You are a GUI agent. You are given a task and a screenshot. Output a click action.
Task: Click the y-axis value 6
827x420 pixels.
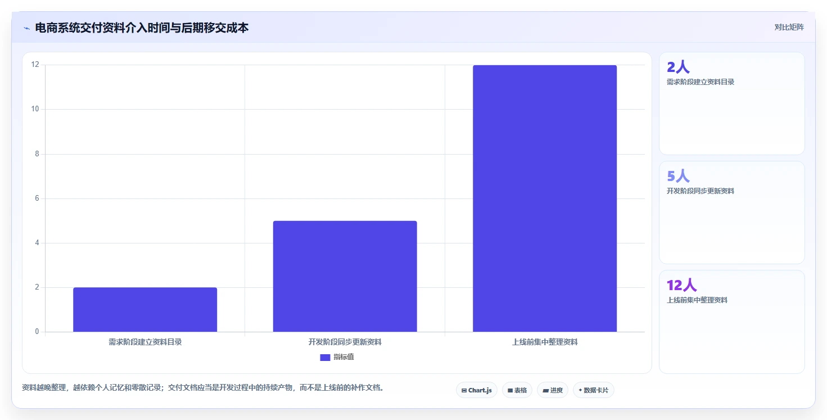click(37, 198)
